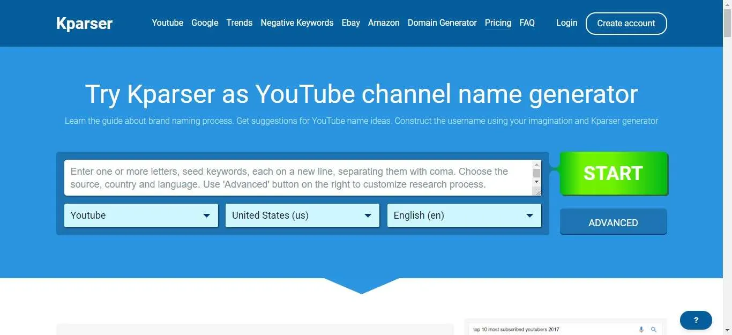732x335 pixels.
Task: Click page scrollbar down arrow
Action: tap(727, 330)
